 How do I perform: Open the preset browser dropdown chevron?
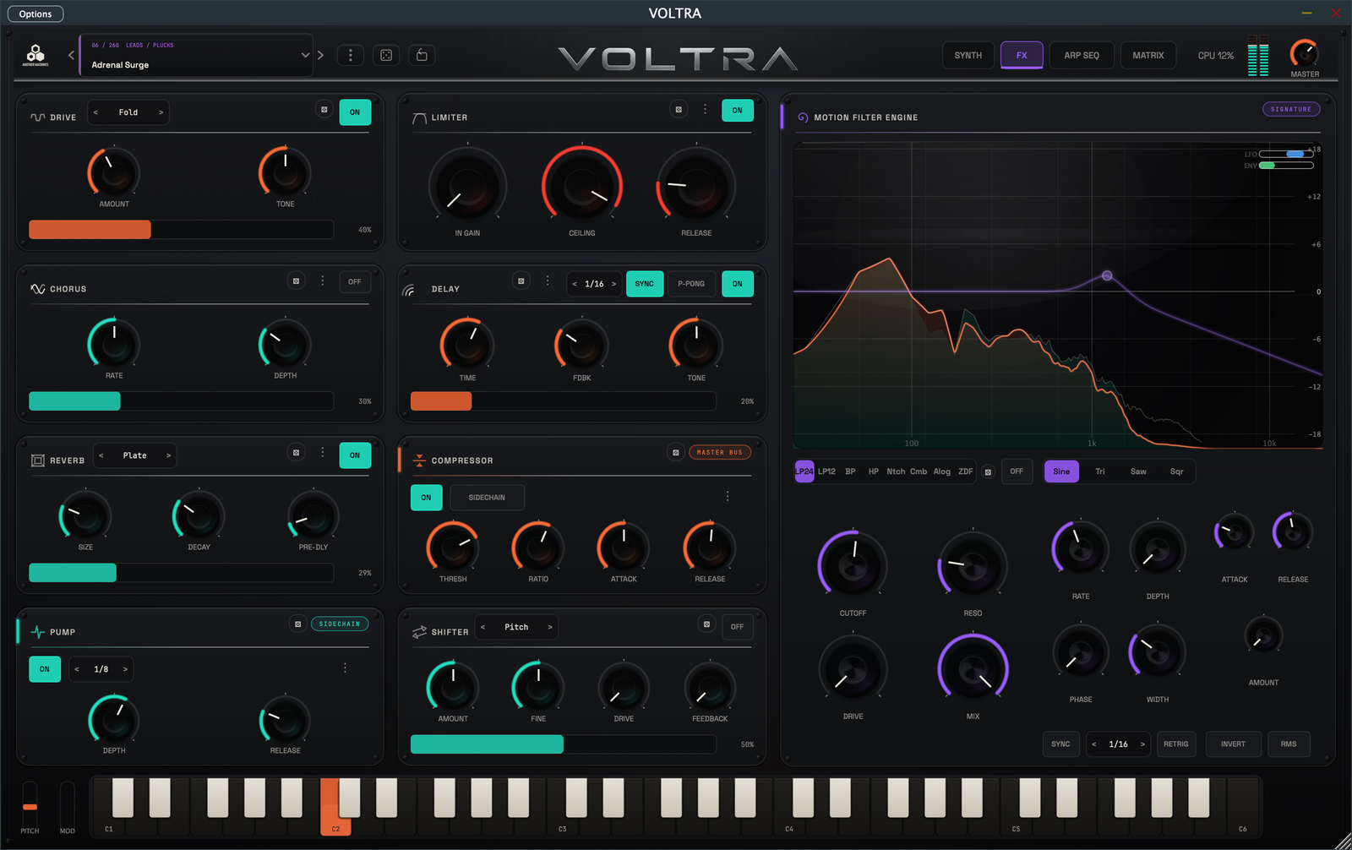[305, 55]
